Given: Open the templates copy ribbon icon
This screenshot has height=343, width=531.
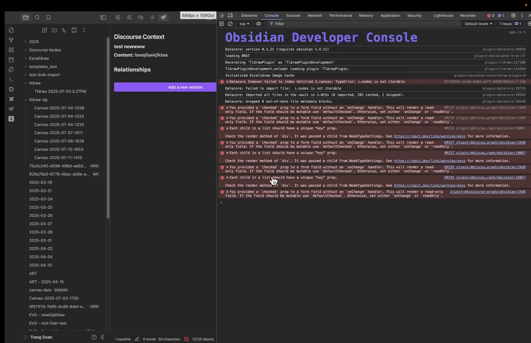Looking at the screenshot, I should (x=11, y=69).
